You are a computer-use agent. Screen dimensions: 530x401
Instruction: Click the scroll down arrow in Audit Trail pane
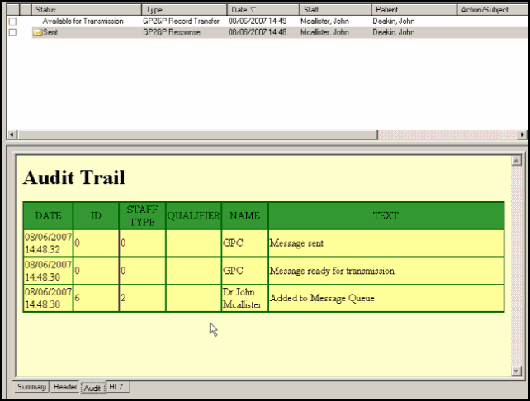tap(517, 370)
